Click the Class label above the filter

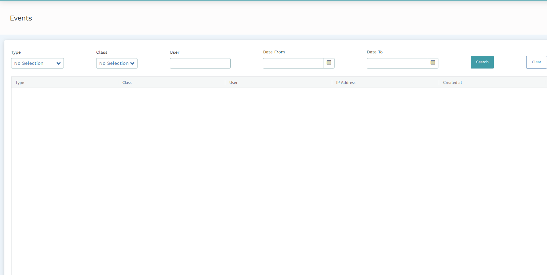coord(102,52)
